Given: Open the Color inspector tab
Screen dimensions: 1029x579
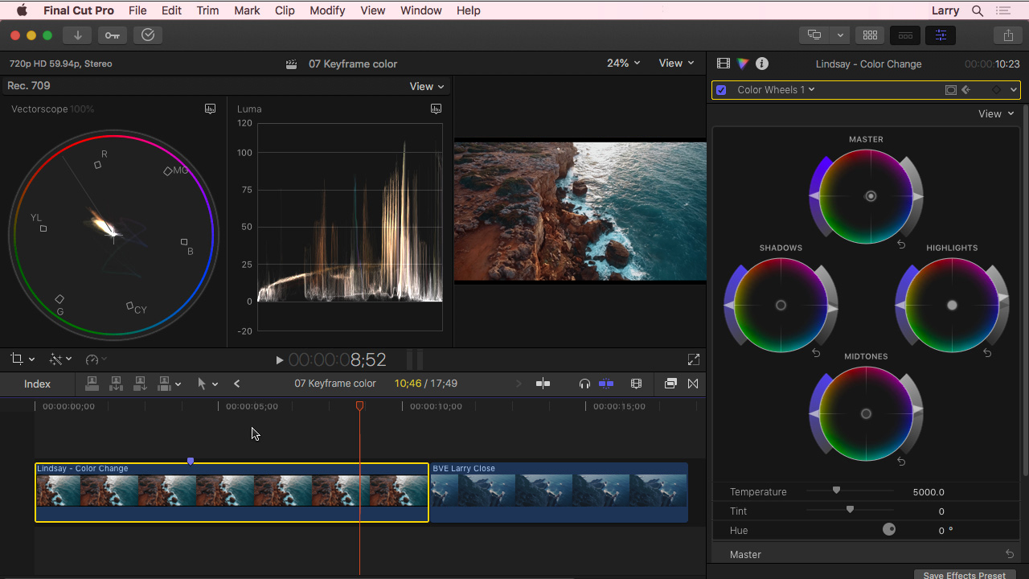Looking at the screenshot, I should point(743,64).
